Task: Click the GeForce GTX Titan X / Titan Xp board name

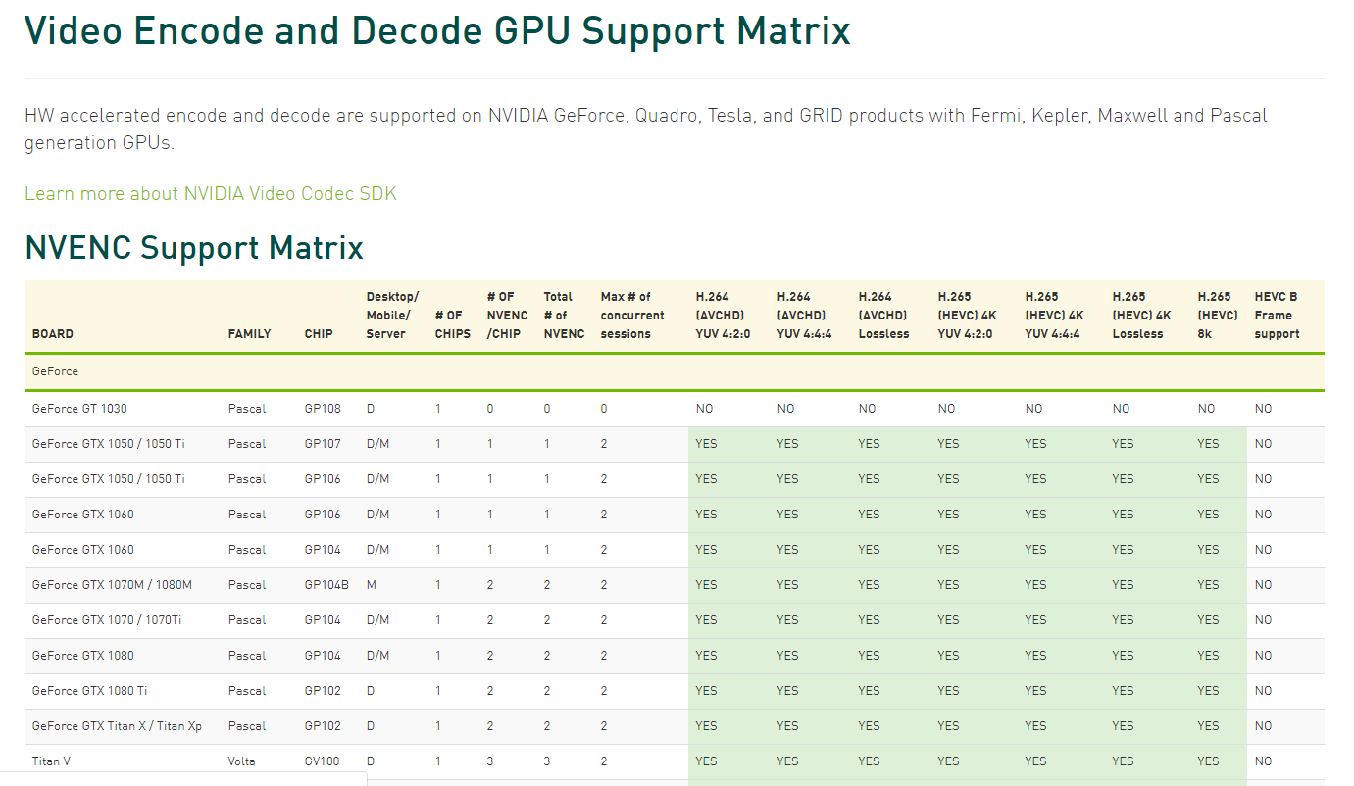Action: pos(117,726)
